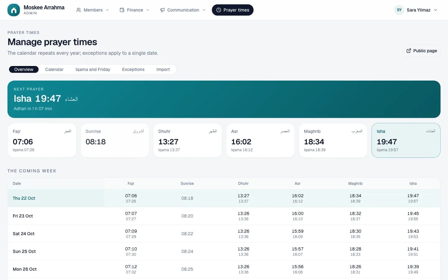Click the 07:12 Fajr time for Mon 26 Oct
The height and width of the screenshot is (280, 448).
[x=131, y=267]
